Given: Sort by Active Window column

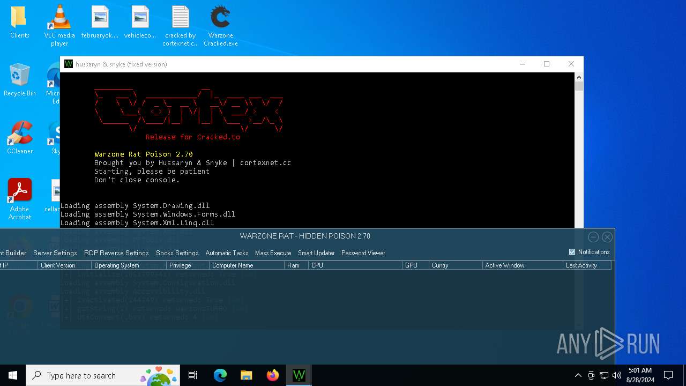Looking at the screenshot, I should coord(523,265).
